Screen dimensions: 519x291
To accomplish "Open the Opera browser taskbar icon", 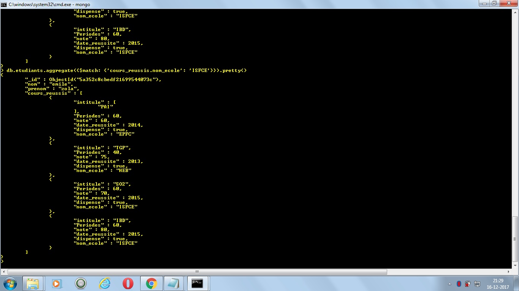I will pos(128,283).
